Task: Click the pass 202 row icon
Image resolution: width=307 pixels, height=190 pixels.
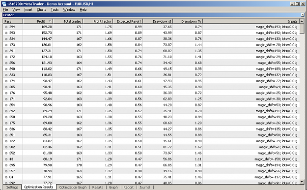Action: pos(6,147)
